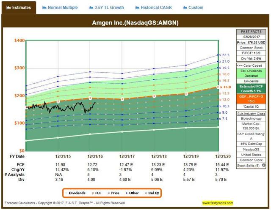This screenshot has width=271, height=210.
Task: Click the x 19.5 multiple label
Action: point(224,68)
